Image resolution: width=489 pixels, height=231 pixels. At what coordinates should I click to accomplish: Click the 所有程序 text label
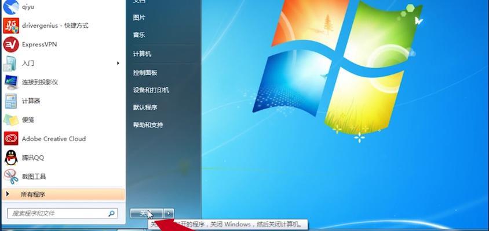33,195
